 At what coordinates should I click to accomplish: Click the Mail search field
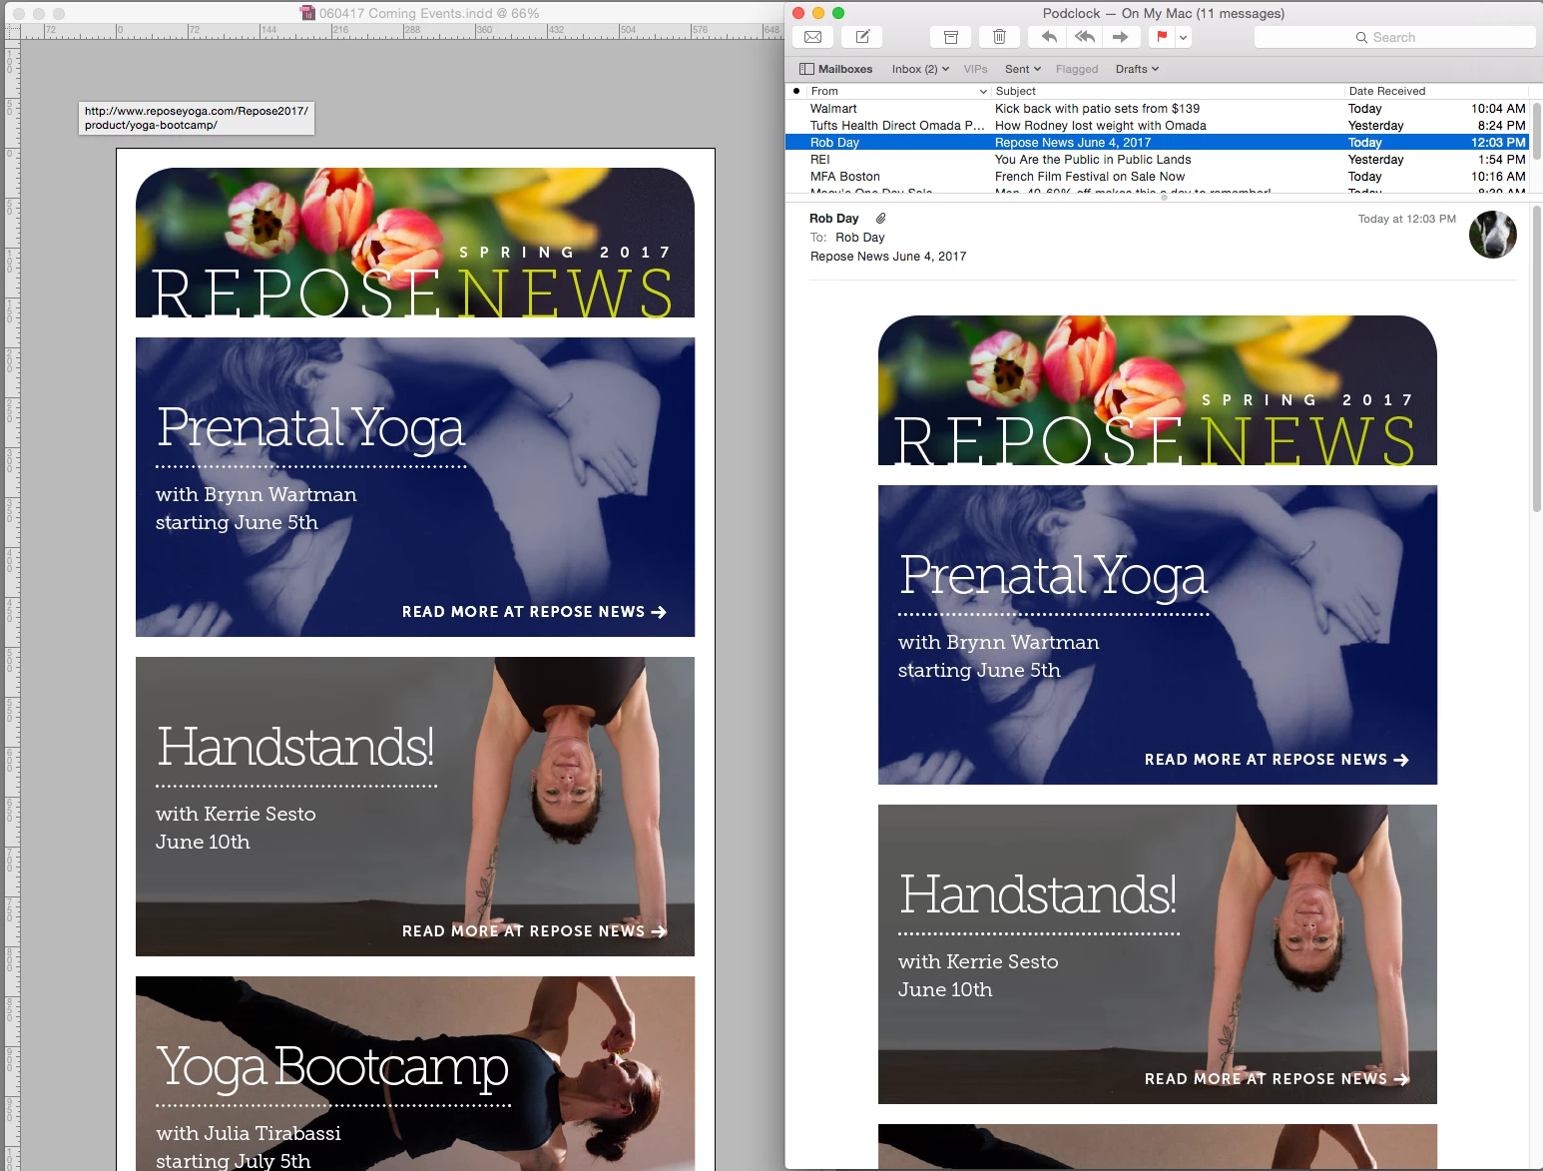click(x=1394, y=37)
